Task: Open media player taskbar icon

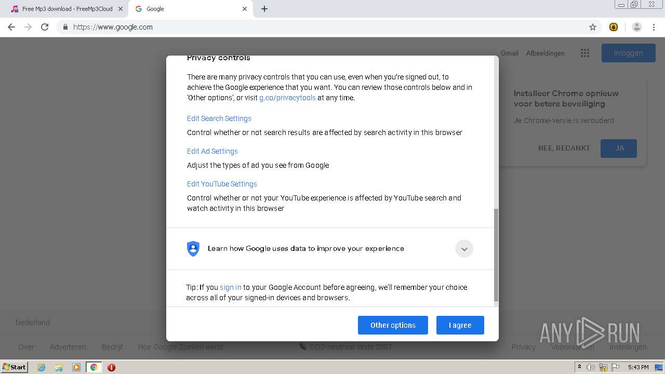Action: pyautogui.click(x=76, y=367)
